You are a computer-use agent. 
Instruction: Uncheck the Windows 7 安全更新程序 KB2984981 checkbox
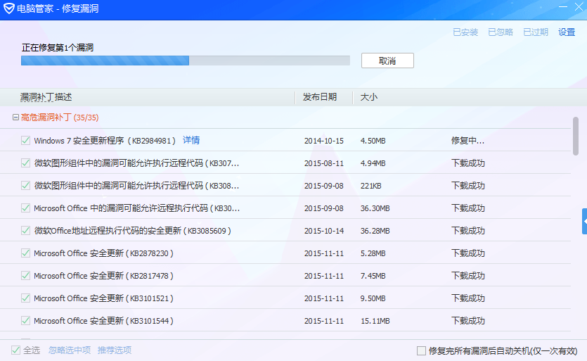26,141
